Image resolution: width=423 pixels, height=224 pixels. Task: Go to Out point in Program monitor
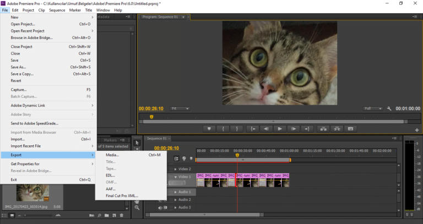307,129
